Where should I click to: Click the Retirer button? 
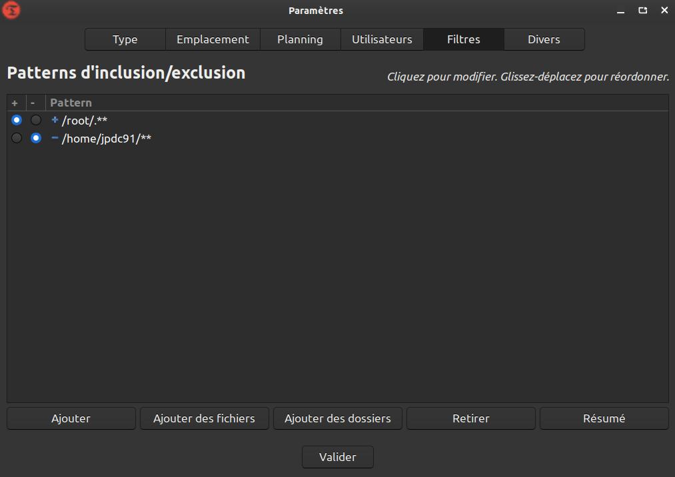click(471, 418)
